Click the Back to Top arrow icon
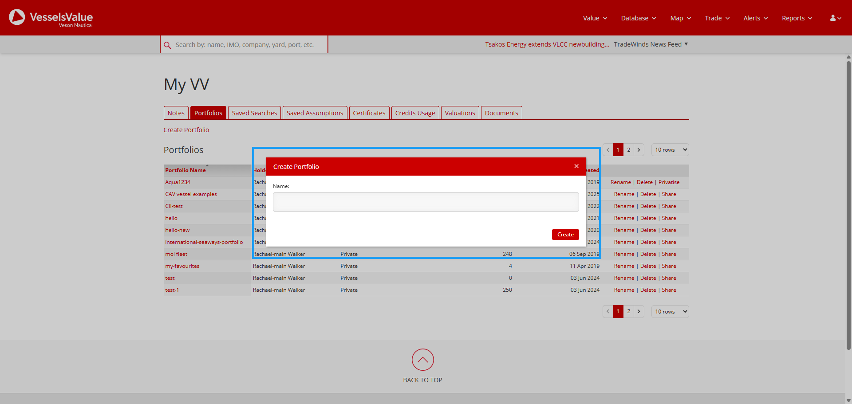The height and width of the screenshot is (404, 852). pos(422,360)
